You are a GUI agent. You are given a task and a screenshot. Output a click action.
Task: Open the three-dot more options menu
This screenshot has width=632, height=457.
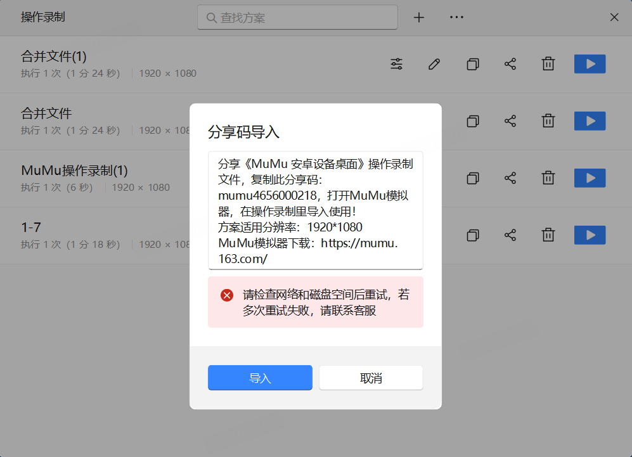(456, 18)
